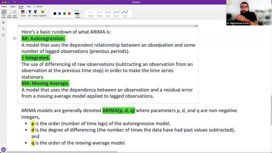Image resolution: width=272 pixels, height=153 pixels.
Task: Select the Highlighter tool
Action: click(42, 13)
